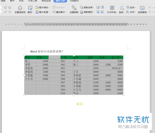Click the bottom-middle resize handle of table image
The image size is (155, 133).
[x=74, y=95]
